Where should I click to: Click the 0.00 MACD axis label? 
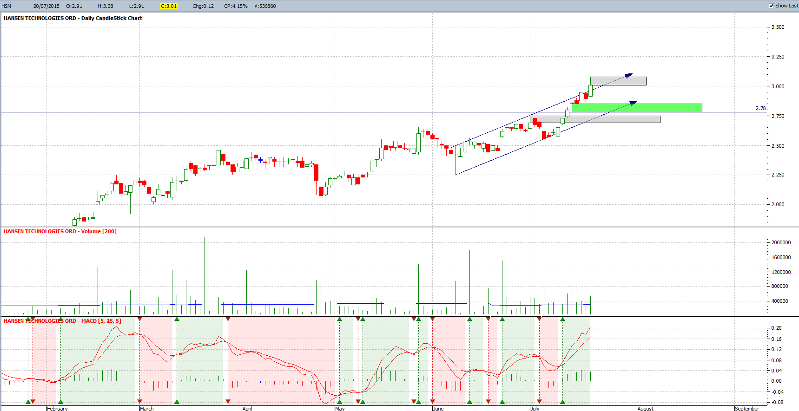click(776, 381)
